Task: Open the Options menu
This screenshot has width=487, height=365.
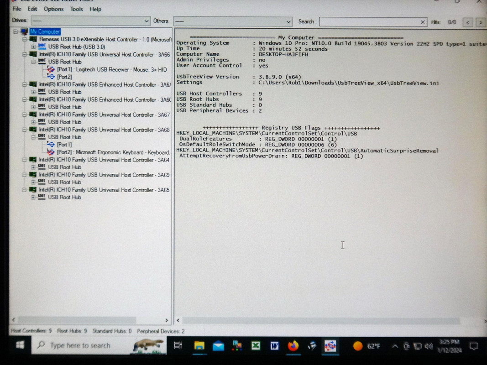Action: point(53,9)
